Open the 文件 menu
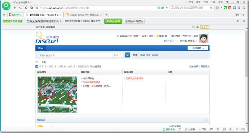 pos(191,2)
